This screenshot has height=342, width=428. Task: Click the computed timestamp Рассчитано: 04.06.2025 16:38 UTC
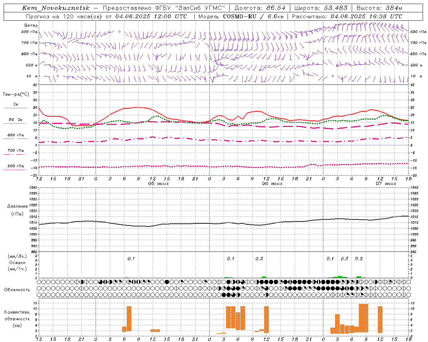click(x=347, y=16)
